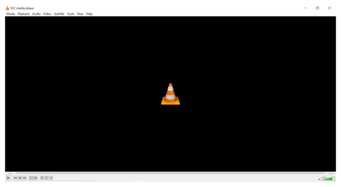The image size is (341, 187).
Task: Toggle the playlist view
Action: click(42, 178)
